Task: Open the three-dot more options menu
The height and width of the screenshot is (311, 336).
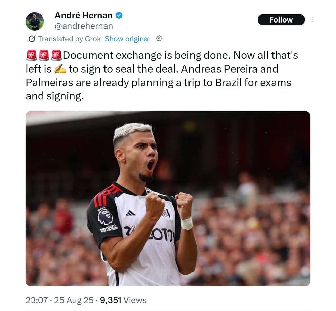Action: tap(312, 20)
